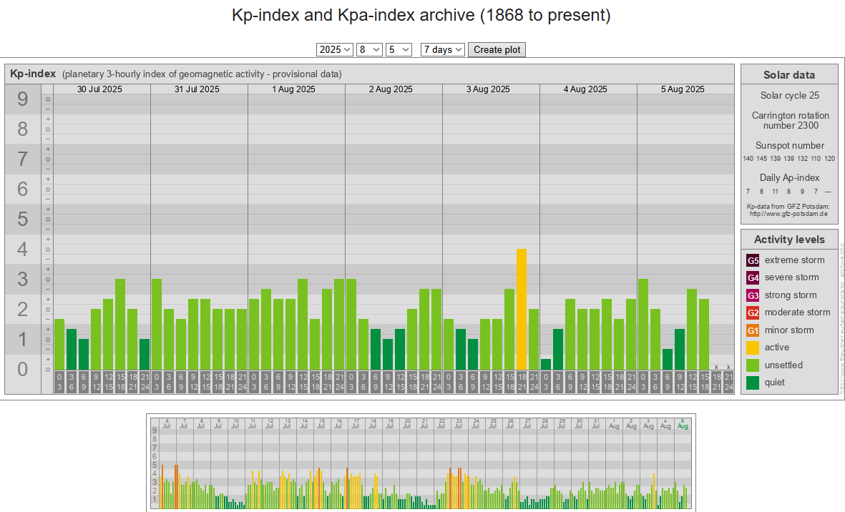The width and height of the screenshot is (845, 512).
Task: Select 6 Jul in the overview timeline
Action: coord(167,423)
